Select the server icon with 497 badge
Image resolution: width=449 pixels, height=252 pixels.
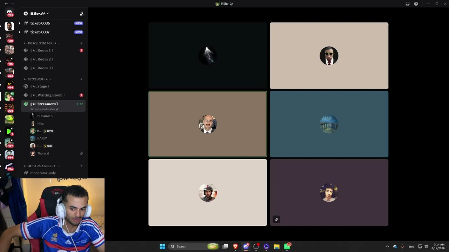(9, 143)
